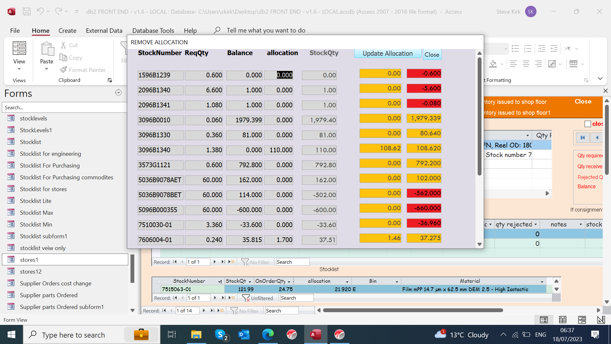Click the Undo arrow icon
This screenshot has width=611, height=344.
(x=40, y=11)
